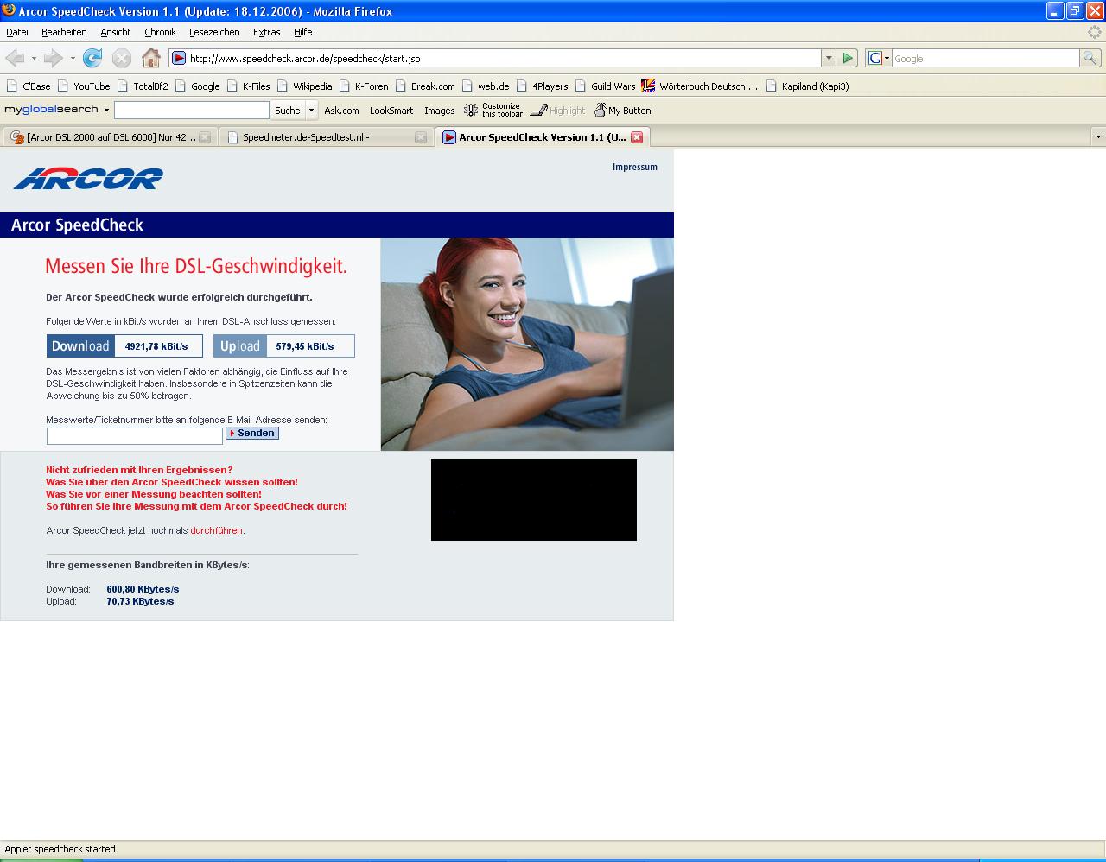Viewport: 1106px width, 862px height.
Task: Open the Break.com bookmark
Action: (425, 86)
